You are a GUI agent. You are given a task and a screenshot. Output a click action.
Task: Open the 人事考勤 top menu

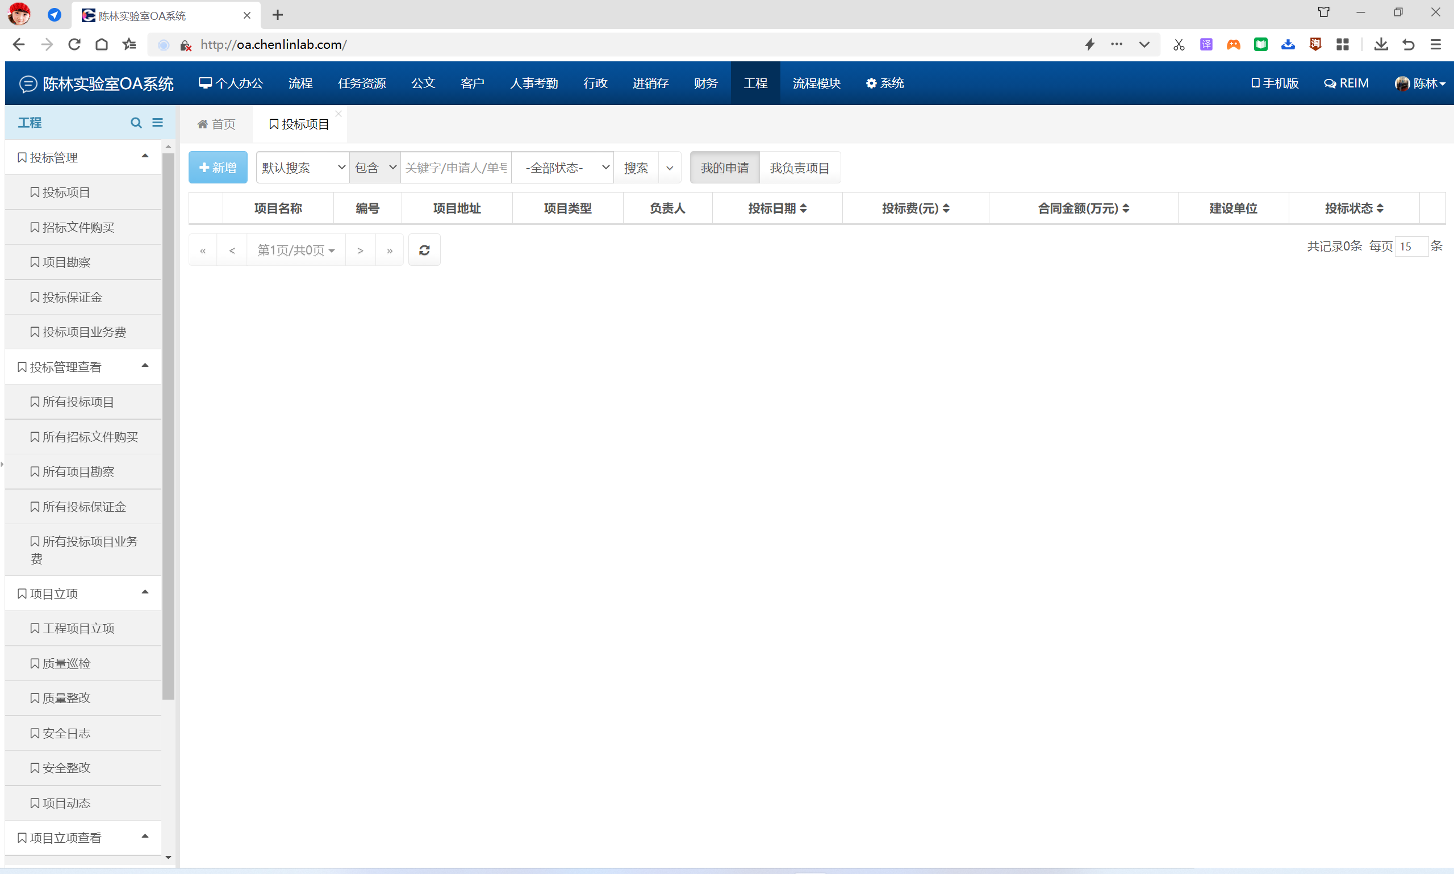533,83
